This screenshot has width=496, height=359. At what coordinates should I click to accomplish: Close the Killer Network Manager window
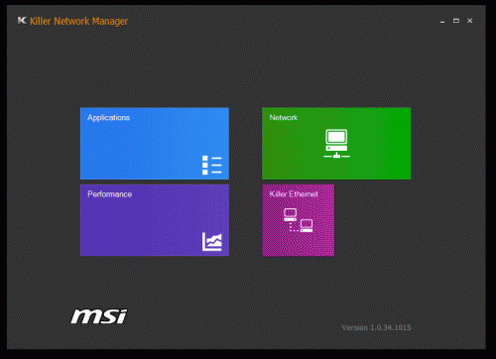click(470, 21)
